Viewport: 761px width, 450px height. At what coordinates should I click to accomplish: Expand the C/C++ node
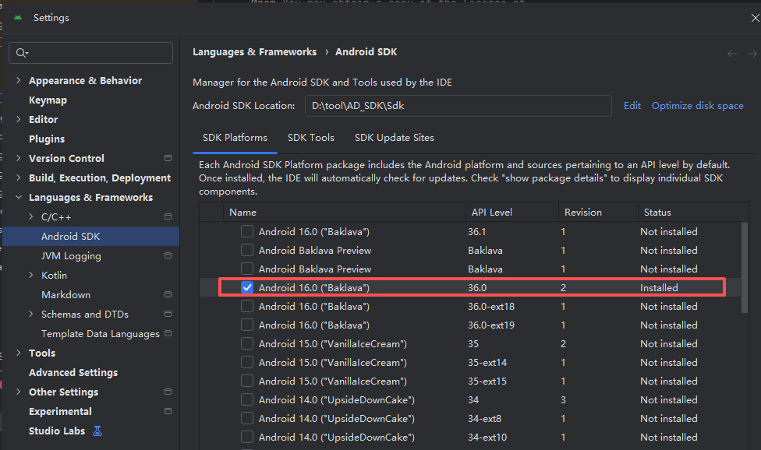(x=31, y=216)
